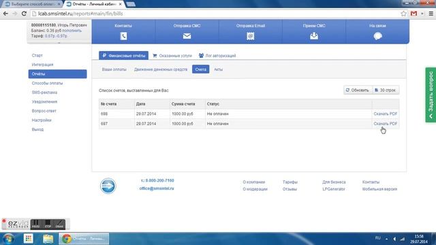The height and width of the screenshot is (245, 436).
Task: Open Уведомления in sidebar
Action: click(x=44, y=101)
